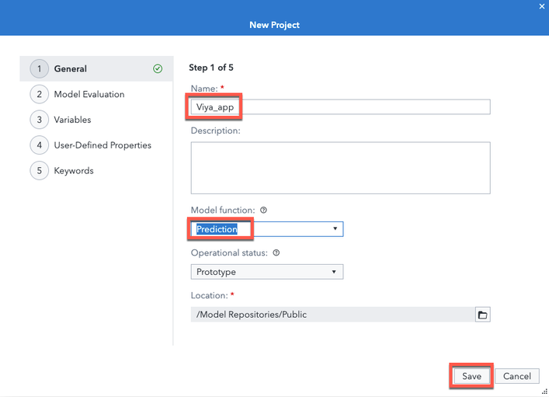This screenshot has width=549, height=397.
Task: Click the step 3 number circle
Action: pyautogui.click(x=39, y=120)
